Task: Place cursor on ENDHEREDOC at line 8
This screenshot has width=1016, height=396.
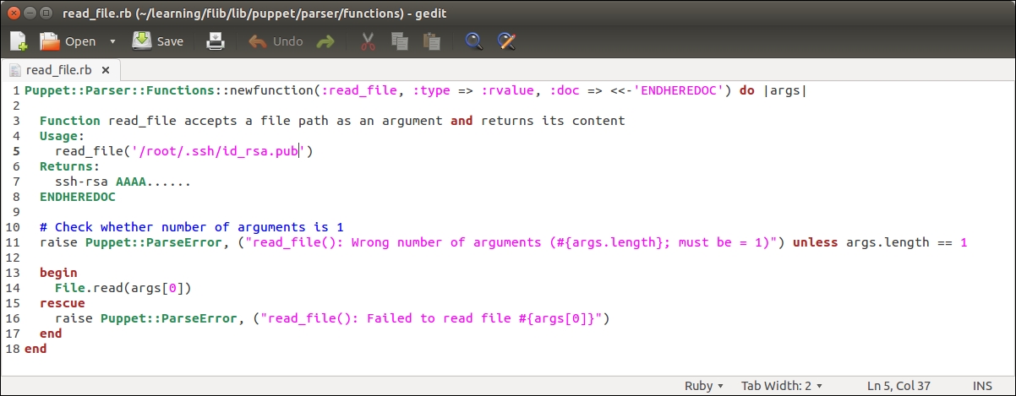Action: point(77,197)
